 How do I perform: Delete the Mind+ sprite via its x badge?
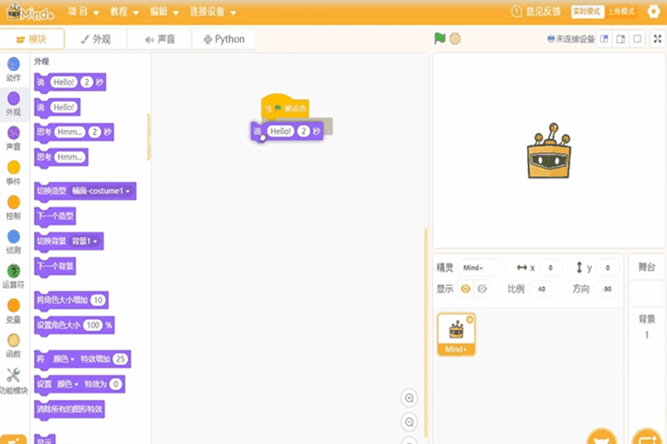tap(469, 320)
